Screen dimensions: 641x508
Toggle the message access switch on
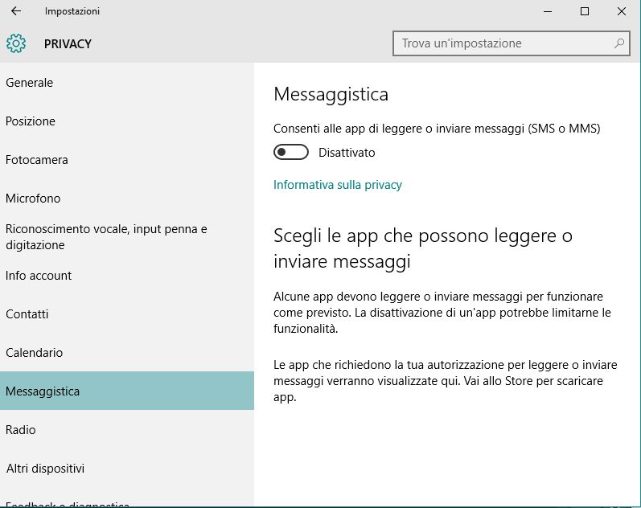291,152
